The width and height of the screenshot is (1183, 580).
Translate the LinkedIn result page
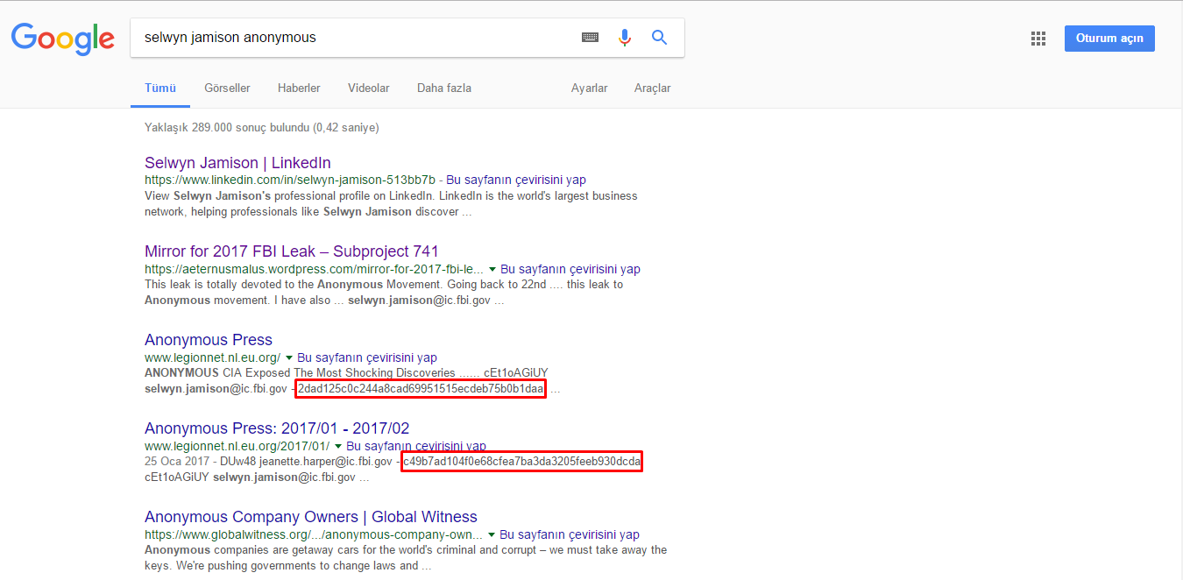click(x=516, y=180)
